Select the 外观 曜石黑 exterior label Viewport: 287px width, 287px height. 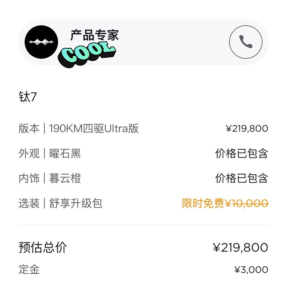pyautogui.click(x=50, y=153)
